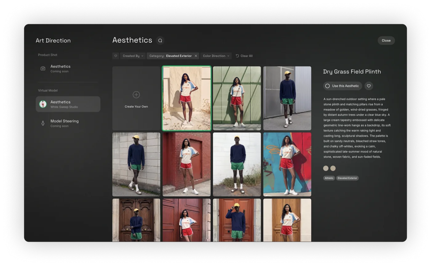Click the Aesthetics page heading
This screenshot has width=431, height=266.
[x=132, y=40]
